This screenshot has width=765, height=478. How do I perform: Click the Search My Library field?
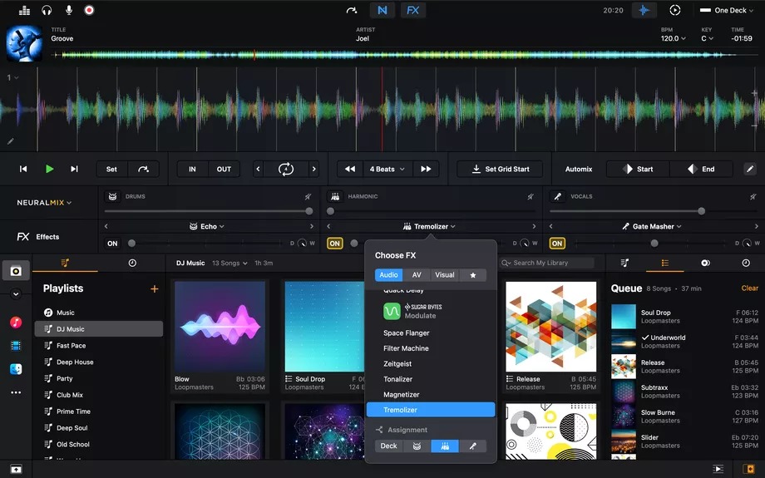click(x=546, y=263)
